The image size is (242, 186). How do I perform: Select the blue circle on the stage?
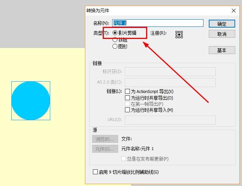tap(31, 101)
